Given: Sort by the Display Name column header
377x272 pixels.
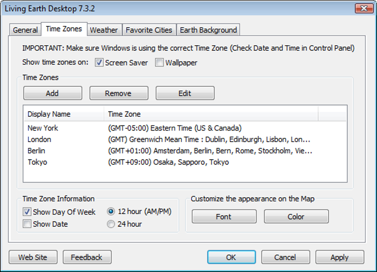Looking at the screenshot, I should coord(49,114).
